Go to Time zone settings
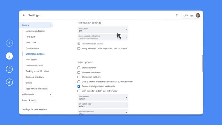The height and width of the screenshot is (125, 222). coord(30,36)
